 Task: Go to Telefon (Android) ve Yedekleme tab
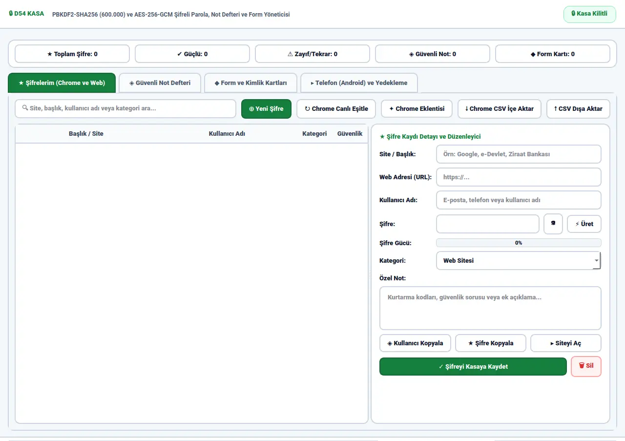click(359, 83)
